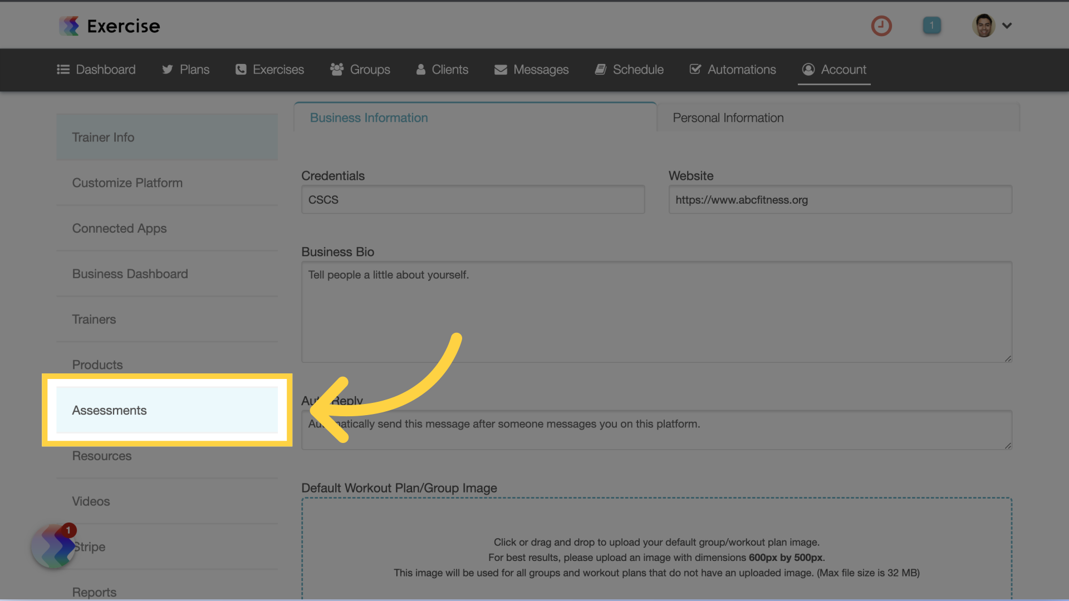1069x601 pixels.
Task: Click the Schedule navigation icon
Action: (600, 70)
